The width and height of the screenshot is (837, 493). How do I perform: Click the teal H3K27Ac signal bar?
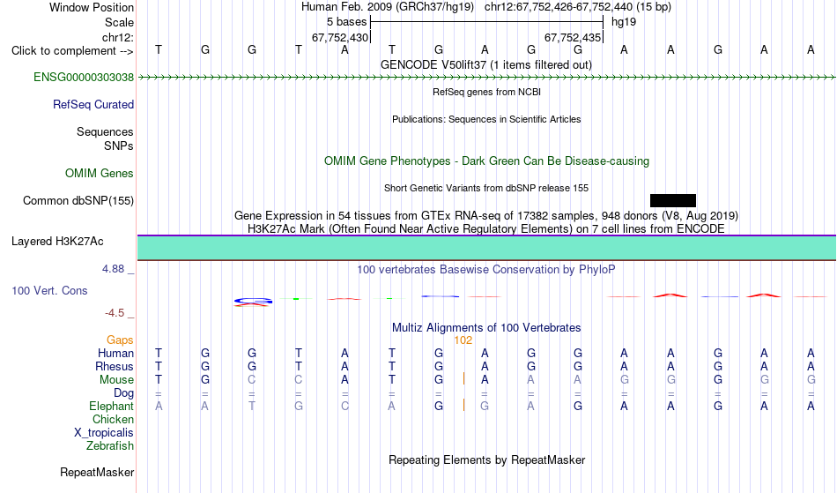pyautogui.click(x=487, y=248)
